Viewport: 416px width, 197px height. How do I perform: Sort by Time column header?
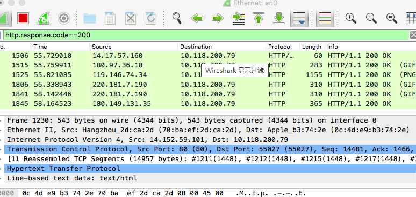[60, 47]
